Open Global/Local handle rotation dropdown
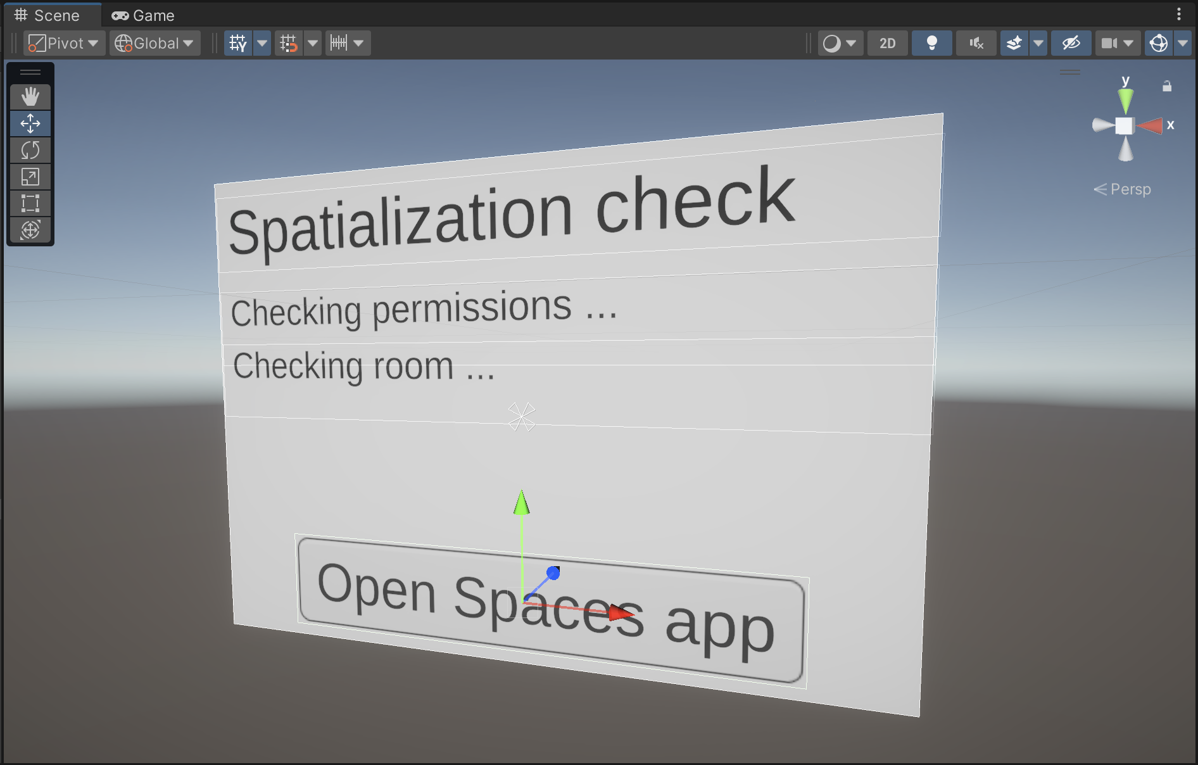Viewport: 1198px width, 765px height. tap(155, 43)
